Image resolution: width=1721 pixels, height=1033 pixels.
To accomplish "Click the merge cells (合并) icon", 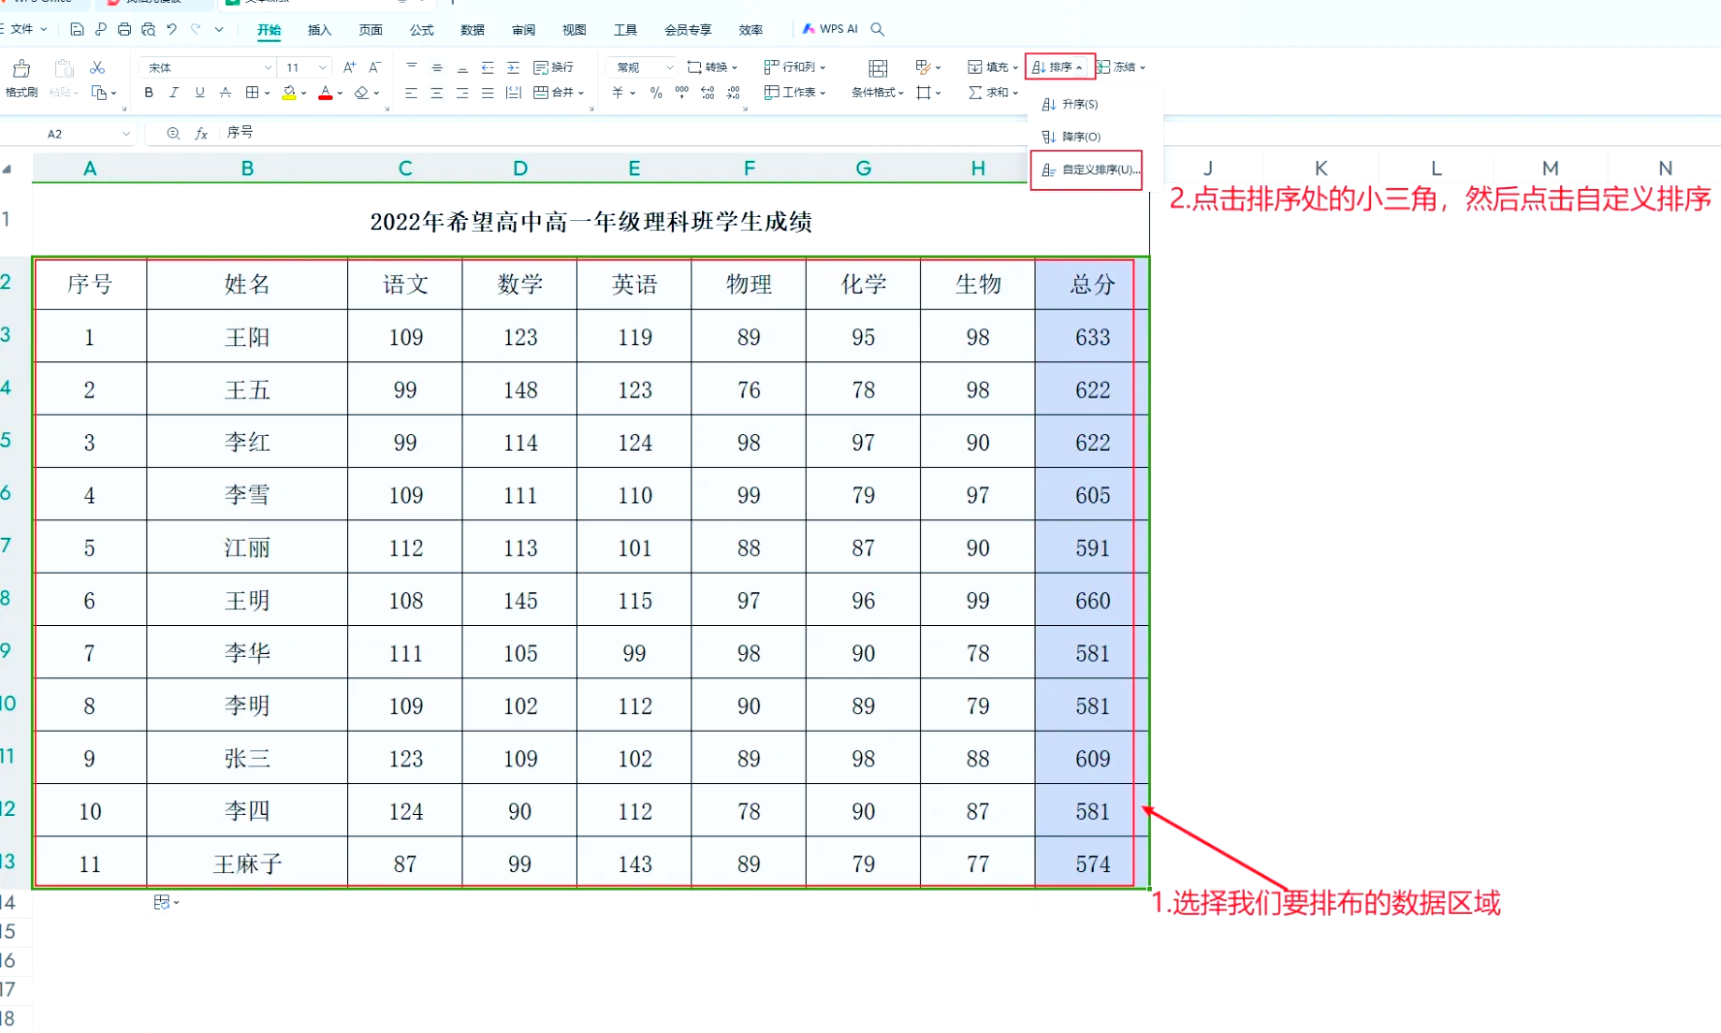I will click(x=553, y=92).
